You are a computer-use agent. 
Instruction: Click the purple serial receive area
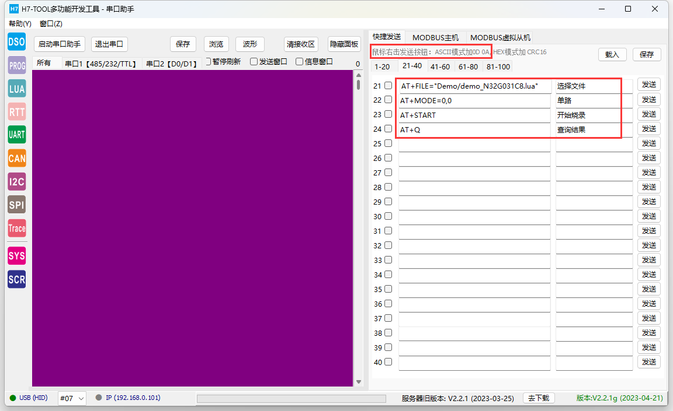coord(193,228)
